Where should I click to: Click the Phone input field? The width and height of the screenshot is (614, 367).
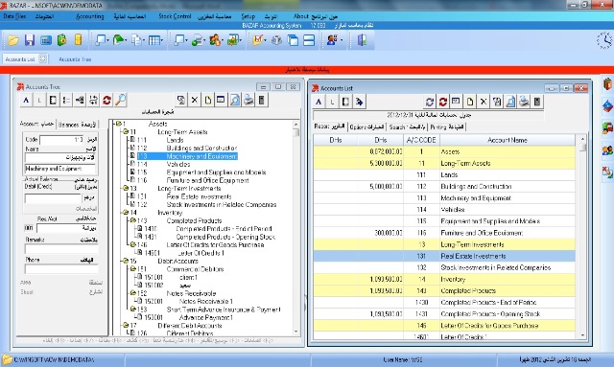pos(61,269)
